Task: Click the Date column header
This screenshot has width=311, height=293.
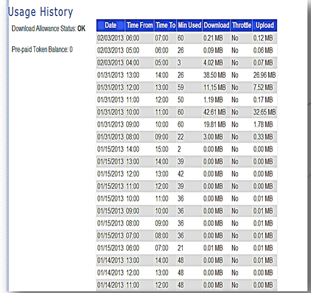Action: [110, 25]
